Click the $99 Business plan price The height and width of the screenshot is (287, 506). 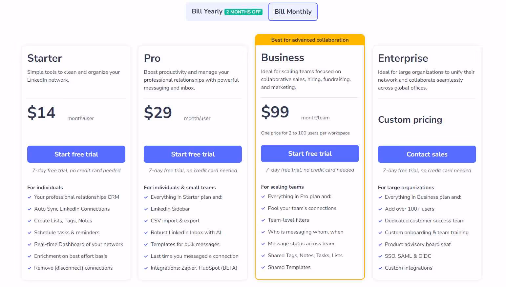[x=275, y=112]
